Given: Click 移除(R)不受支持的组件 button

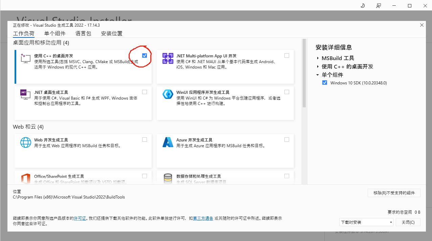Looking at the screenshot, I should point(394,193).
